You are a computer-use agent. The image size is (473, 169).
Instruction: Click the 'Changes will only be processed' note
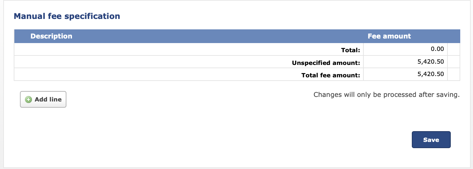[387, 95]
